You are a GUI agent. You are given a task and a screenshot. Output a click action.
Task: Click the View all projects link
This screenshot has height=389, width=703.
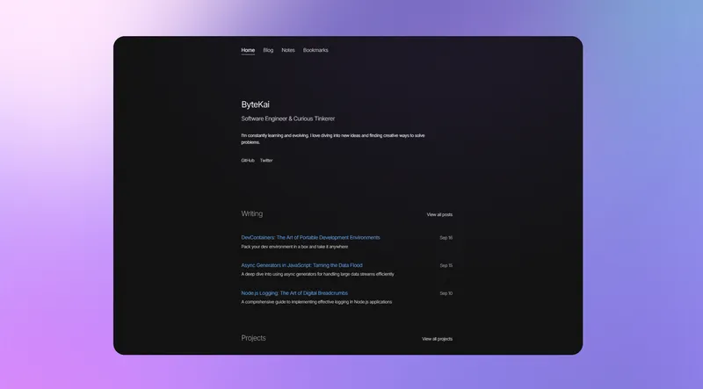(437, 339)
